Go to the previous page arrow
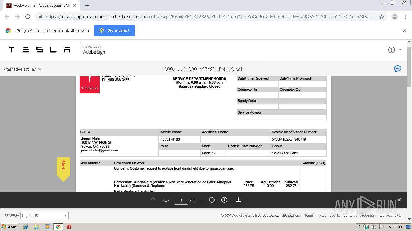This screenshot has width=412, height=231. click(x=153, y=200)
